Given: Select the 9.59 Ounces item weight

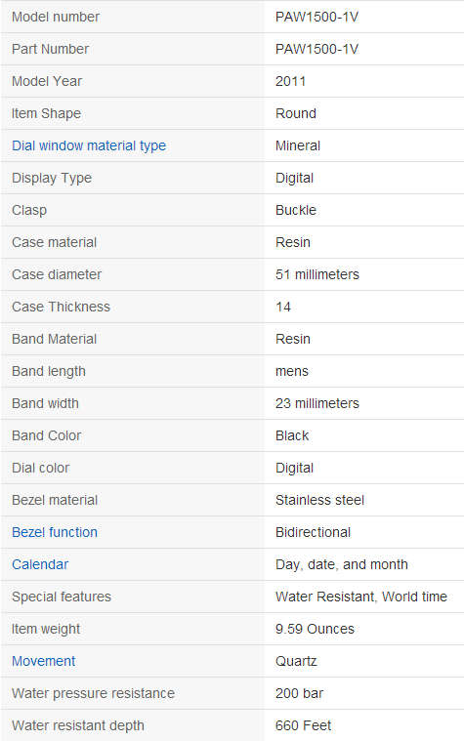Looking at the screenshot, I should [x=315, y=629].
